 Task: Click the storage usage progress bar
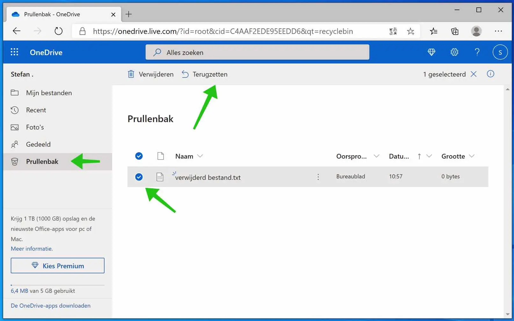tap(58, 285)
